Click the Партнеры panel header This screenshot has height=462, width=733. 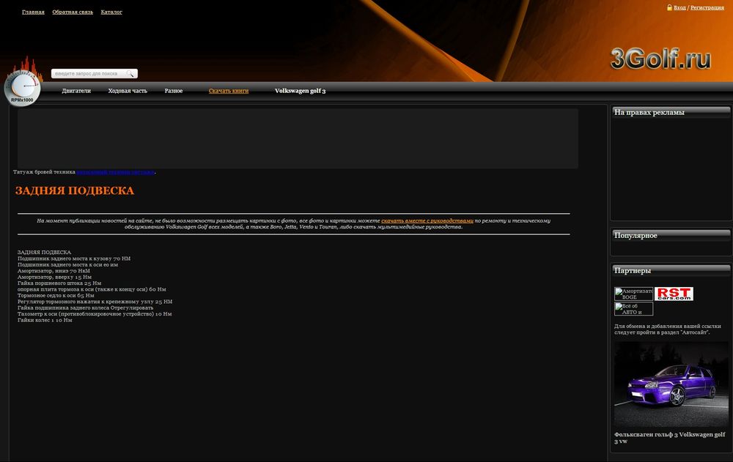[x=671, y=270]
